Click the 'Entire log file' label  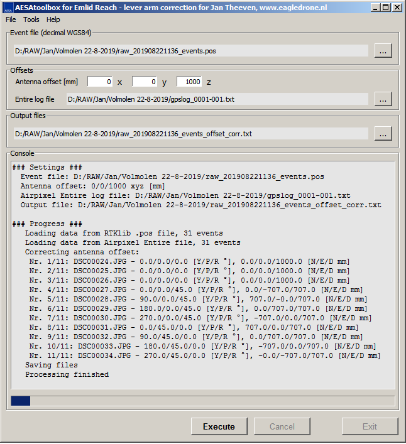click(35, 99)
